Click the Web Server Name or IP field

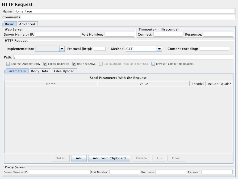click(58, 34)
